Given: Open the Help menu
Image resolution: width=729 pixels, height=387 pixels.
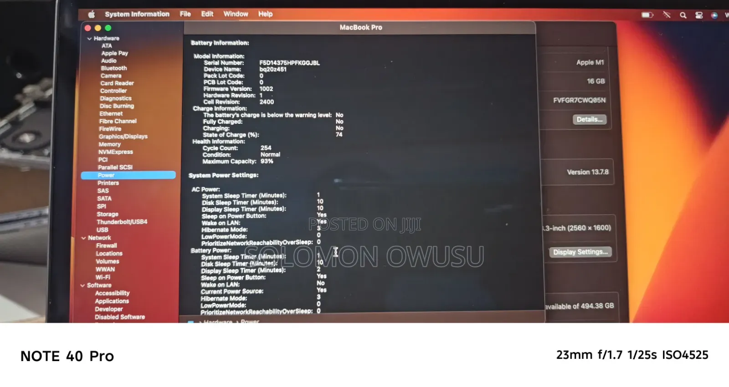Looking at the screenshot, I should (265, 14).
